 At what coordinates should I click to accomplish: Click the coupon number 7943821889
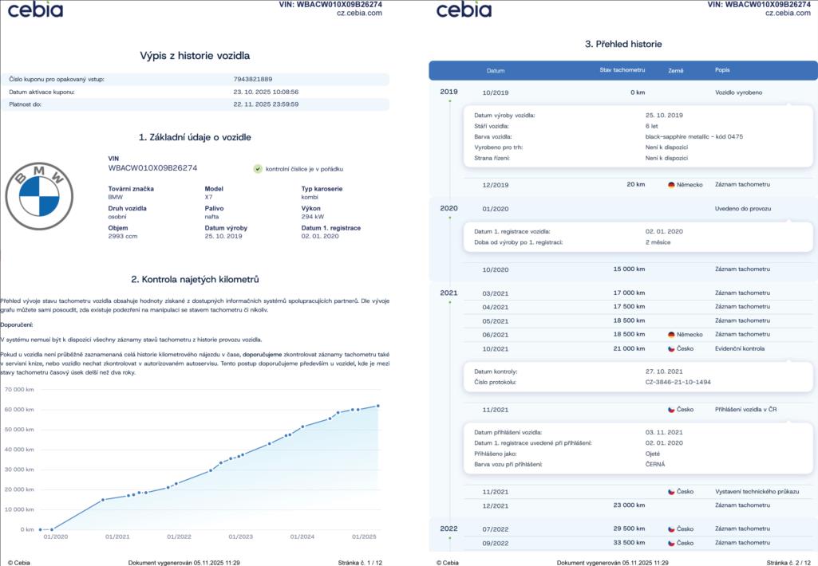253,80
